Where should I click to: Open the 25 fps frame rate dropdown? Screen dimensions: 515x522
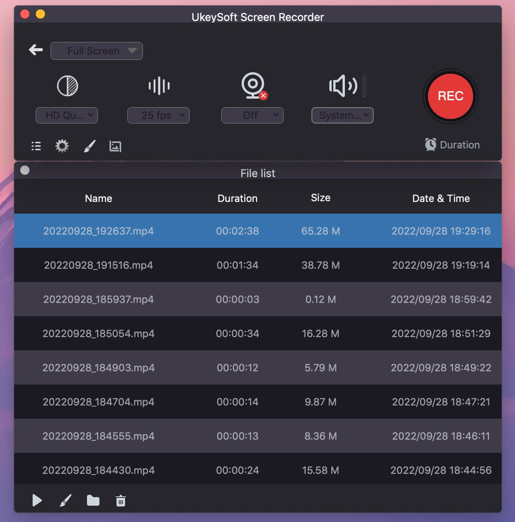click(x=158, y=115)
